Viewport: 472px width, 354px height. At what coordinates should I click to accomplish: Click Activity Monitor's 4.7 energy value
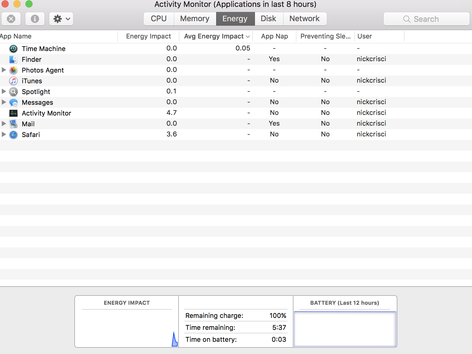click(x=172, y=113)
